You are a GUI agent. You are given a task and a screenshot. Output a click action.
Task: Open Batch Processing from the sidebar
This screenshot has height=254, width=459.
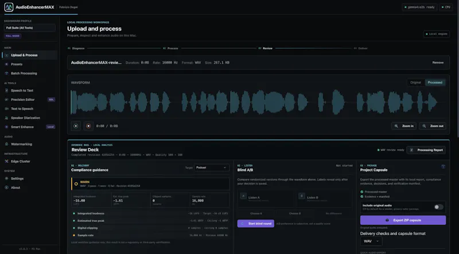(x=30, y=73)
